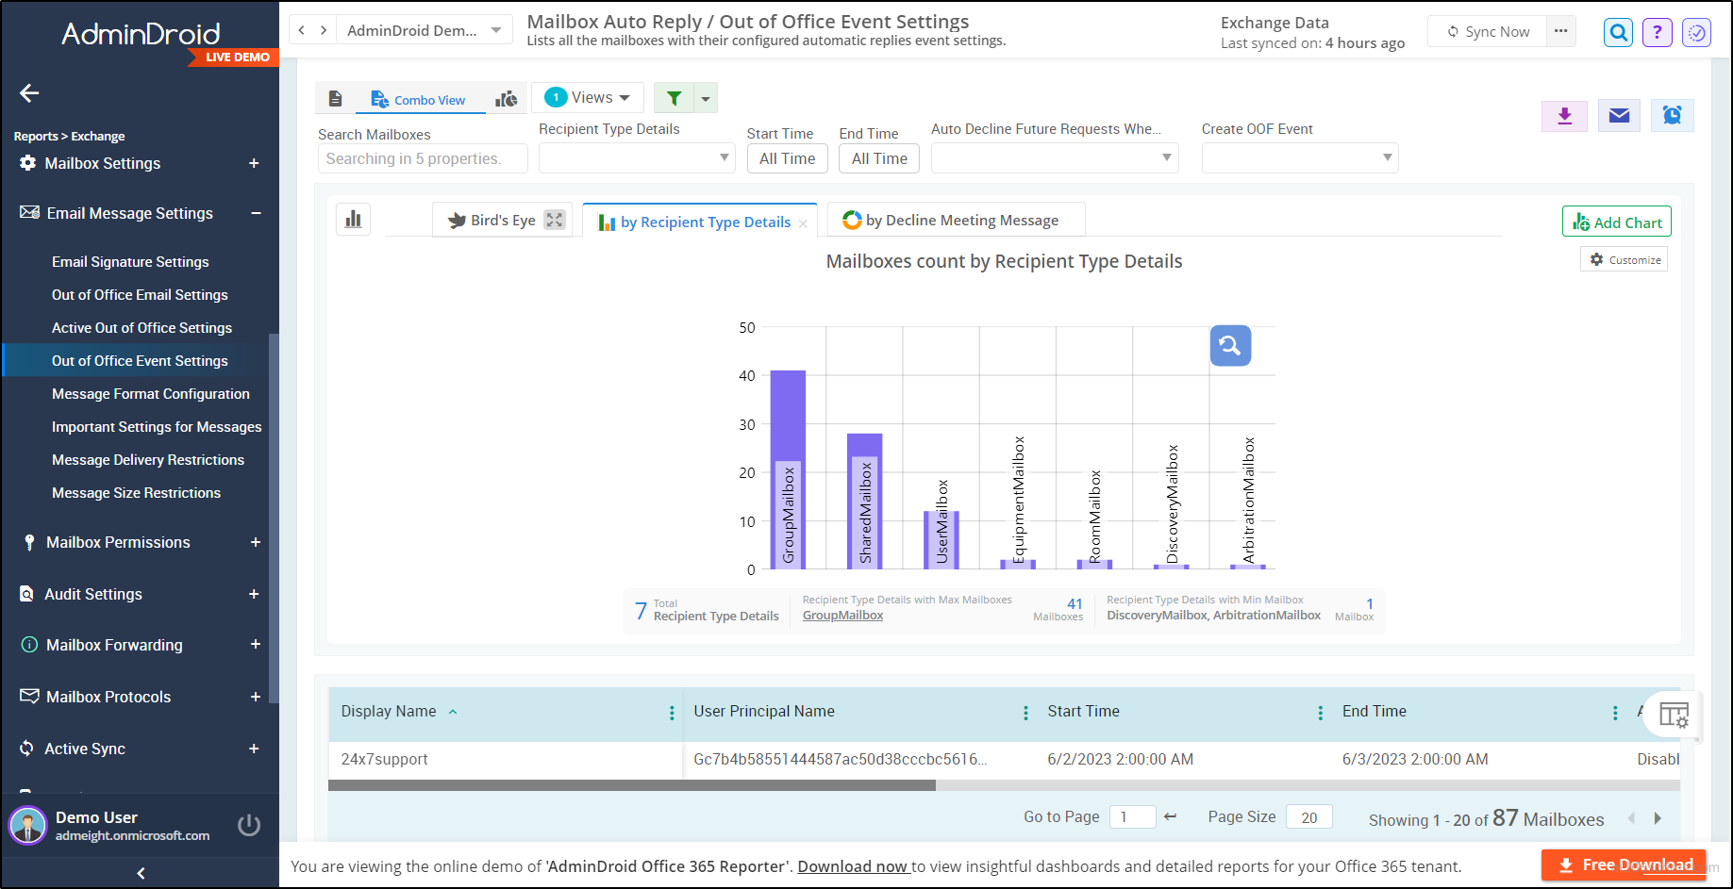This screenshot has width=1733, height=889.
Task: Collapse the Email Message Settings section
Action: [256, 213]
